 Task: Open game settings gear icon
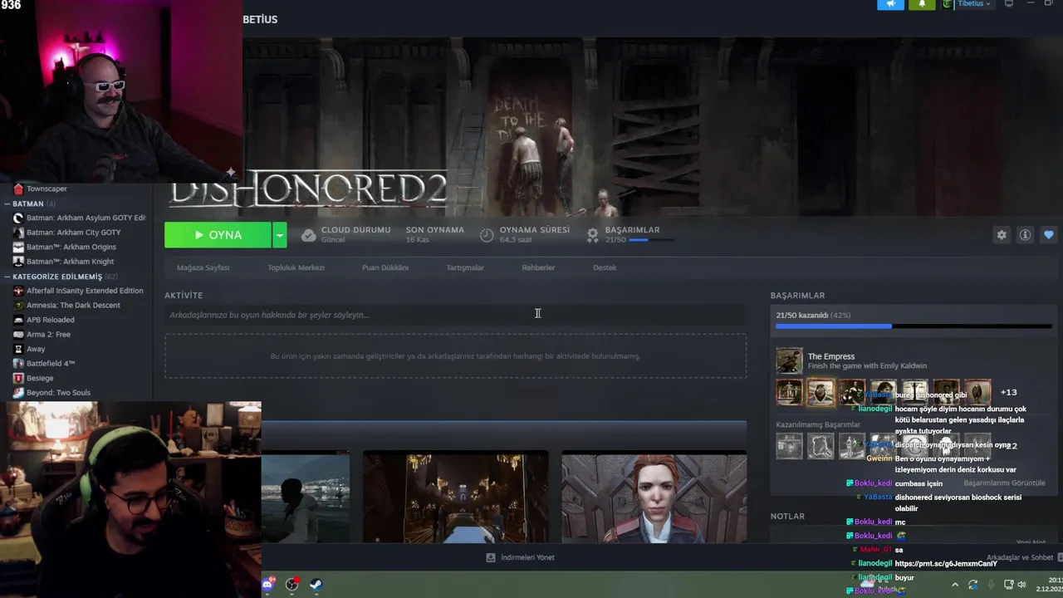tap(1002, 235)
